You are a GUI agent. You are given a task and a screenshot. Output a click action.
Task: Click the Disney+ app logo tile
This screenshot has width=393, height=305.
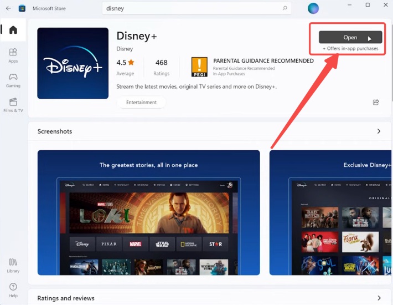click(73, 63)
